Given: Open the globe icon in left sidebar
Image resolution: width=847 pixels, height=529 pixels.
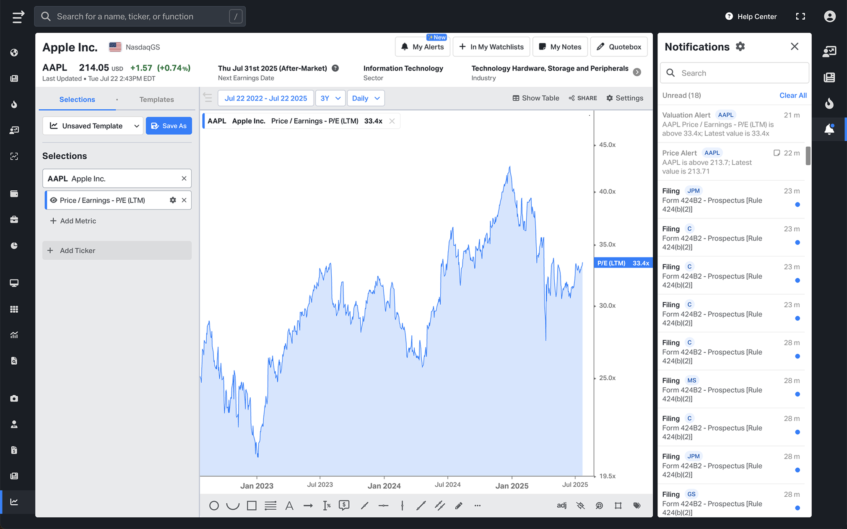Looking at the screenshot, I should 14,52.
